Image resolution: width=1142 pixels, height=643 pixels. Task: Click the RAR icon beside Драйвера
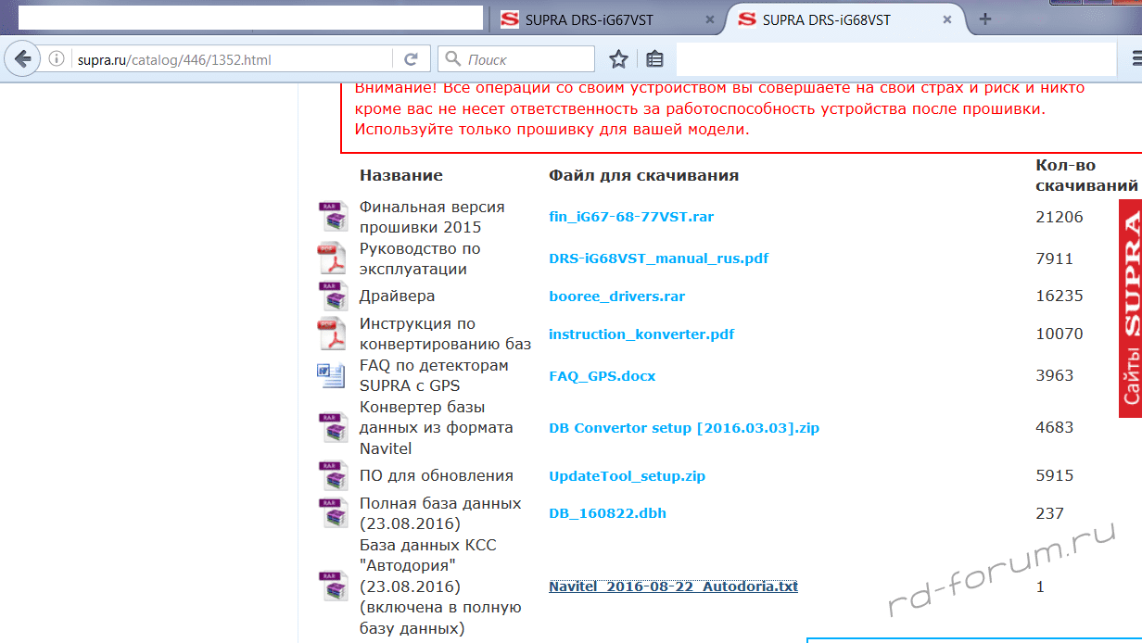(x=332, y=296)
